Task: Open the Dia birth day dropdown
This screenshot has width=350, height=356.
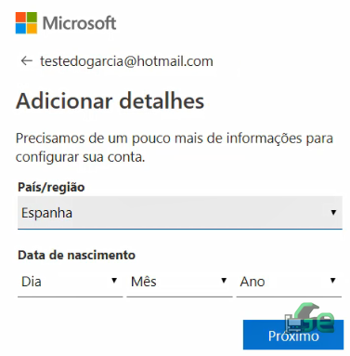Action: [71, 282]
